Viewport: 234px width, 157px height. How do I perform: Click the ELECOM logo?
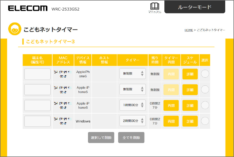(x=28, y=8)
